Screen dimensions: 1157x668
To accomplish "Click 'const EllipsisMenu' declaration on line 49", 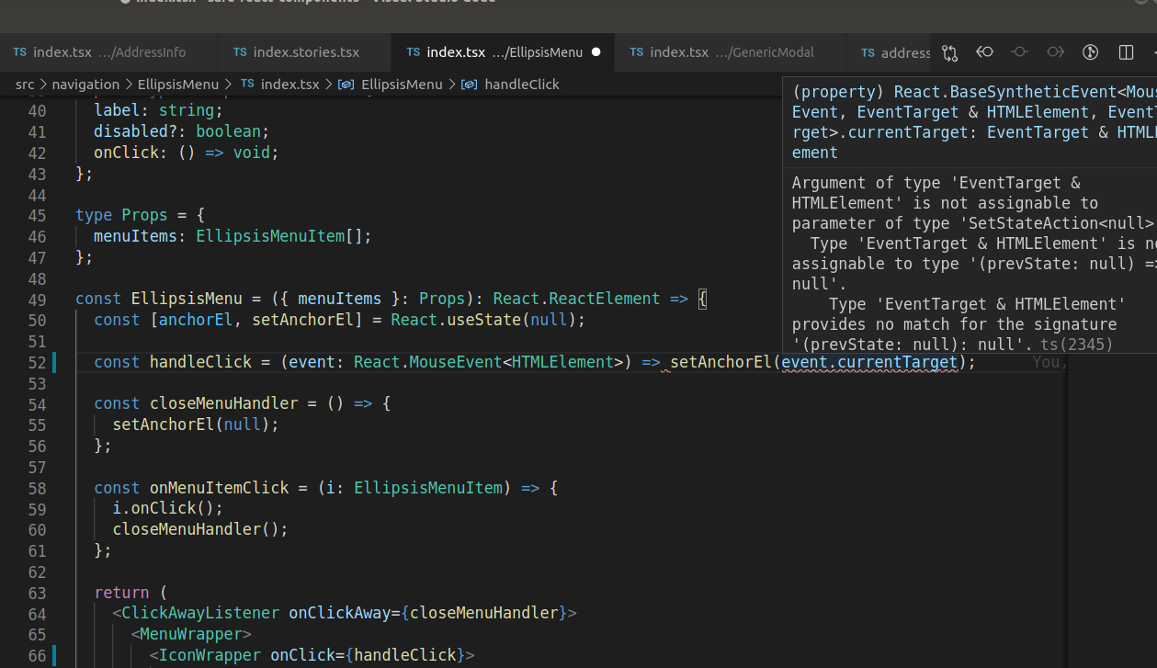I will [x=159, y=299].
